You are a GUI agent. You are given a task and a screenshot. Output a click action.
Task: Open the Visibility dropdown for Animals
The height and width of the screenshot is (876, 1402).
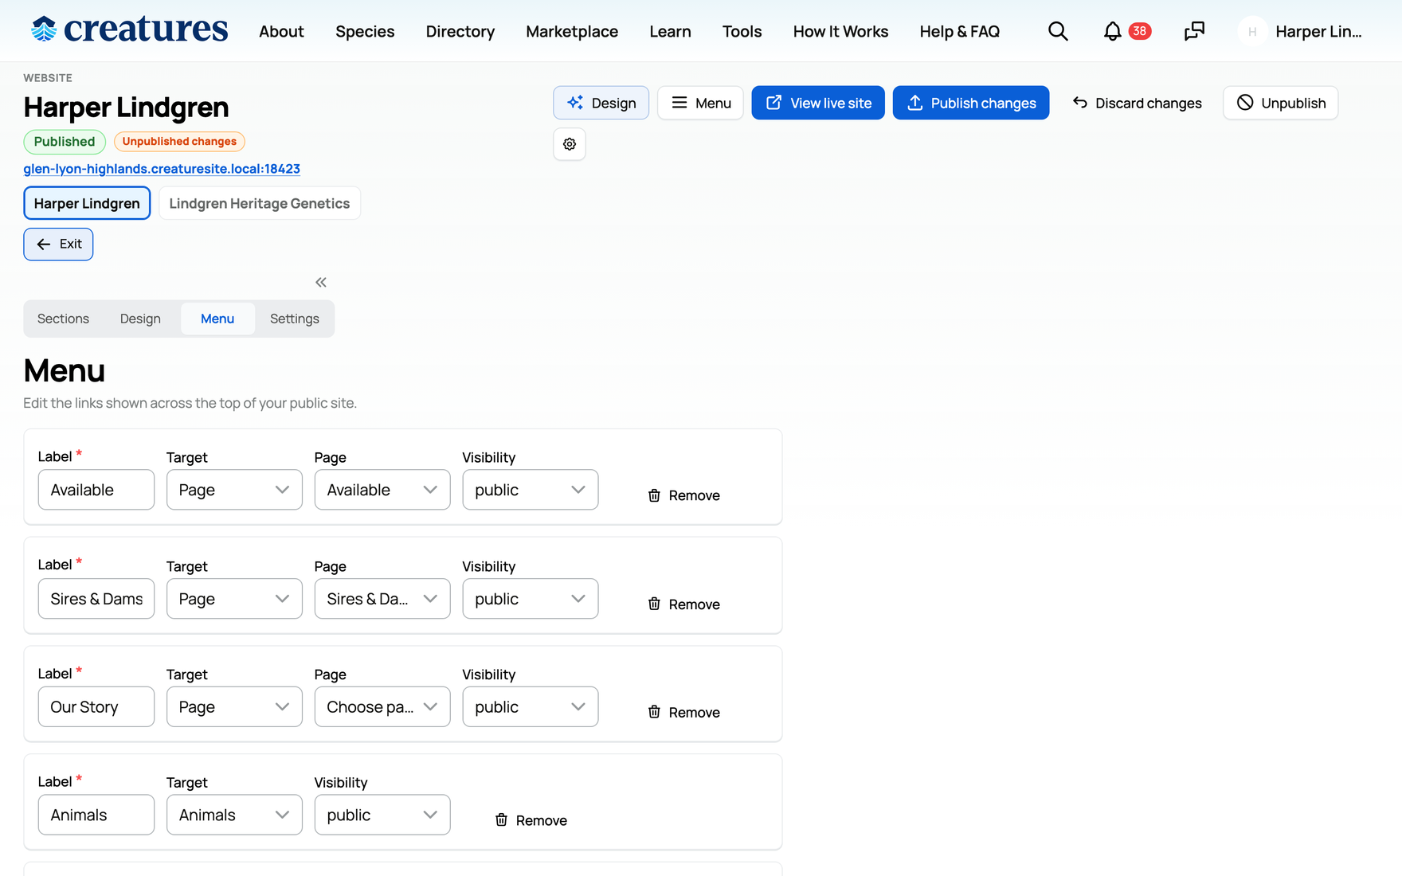(x=382, y=815)
